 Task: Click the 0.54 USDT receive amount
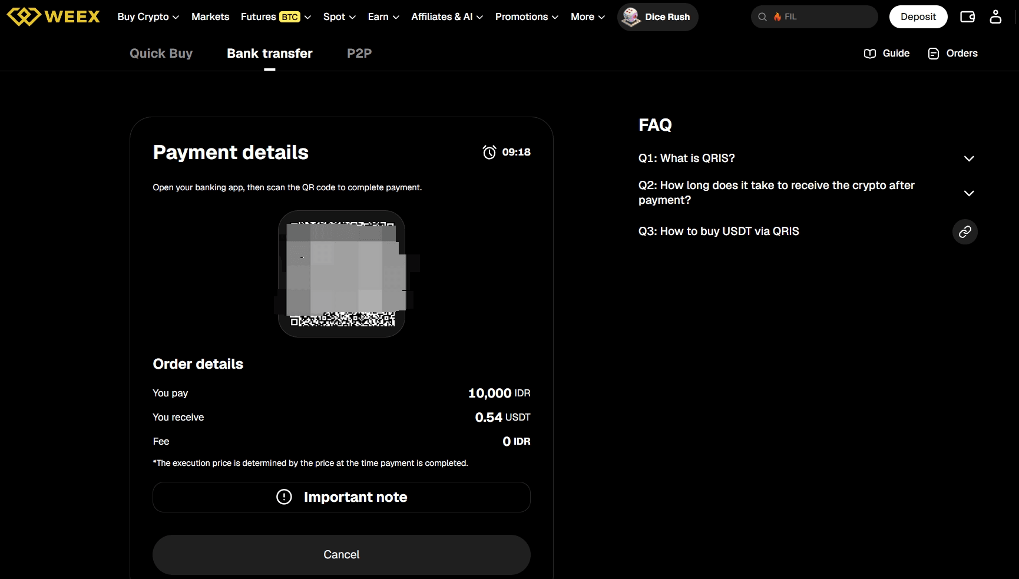[x=502, y=417]
